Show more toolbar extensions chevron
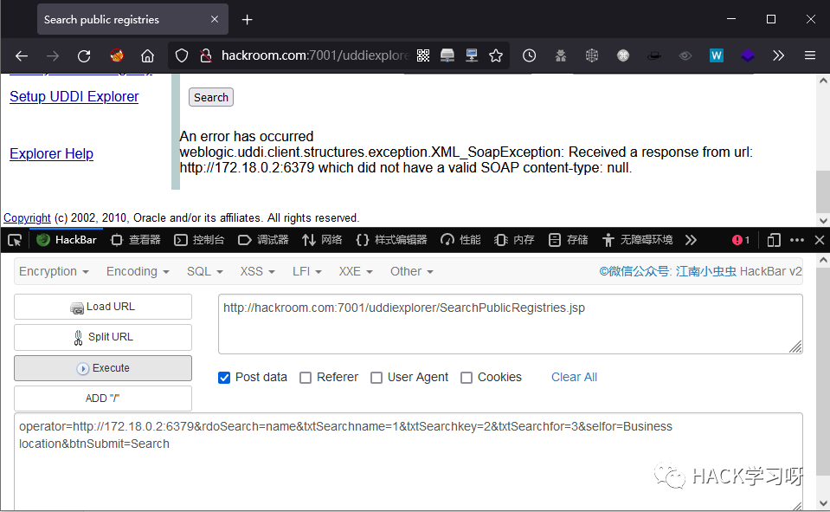Image resolution: width=830 pixels, height=512 pixels. pyautogui.click(x=778, y=55)
